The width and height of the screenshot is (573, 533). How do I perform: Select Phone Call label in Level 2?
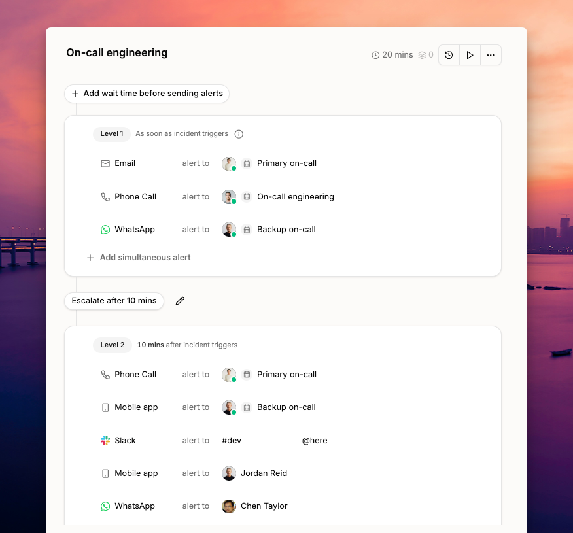tap(135, 375)
